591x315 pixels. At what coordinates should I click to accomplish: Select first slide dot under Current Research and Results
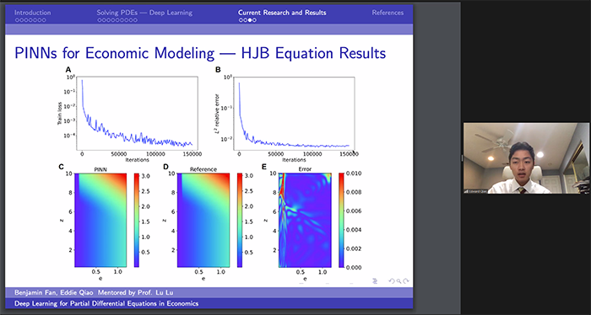coord(241,20)
